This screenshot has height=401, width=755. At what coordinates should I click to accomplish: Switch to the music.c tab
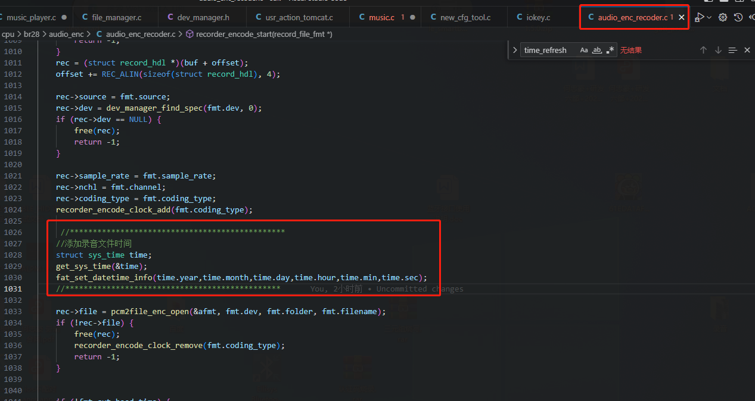point(381,17)
